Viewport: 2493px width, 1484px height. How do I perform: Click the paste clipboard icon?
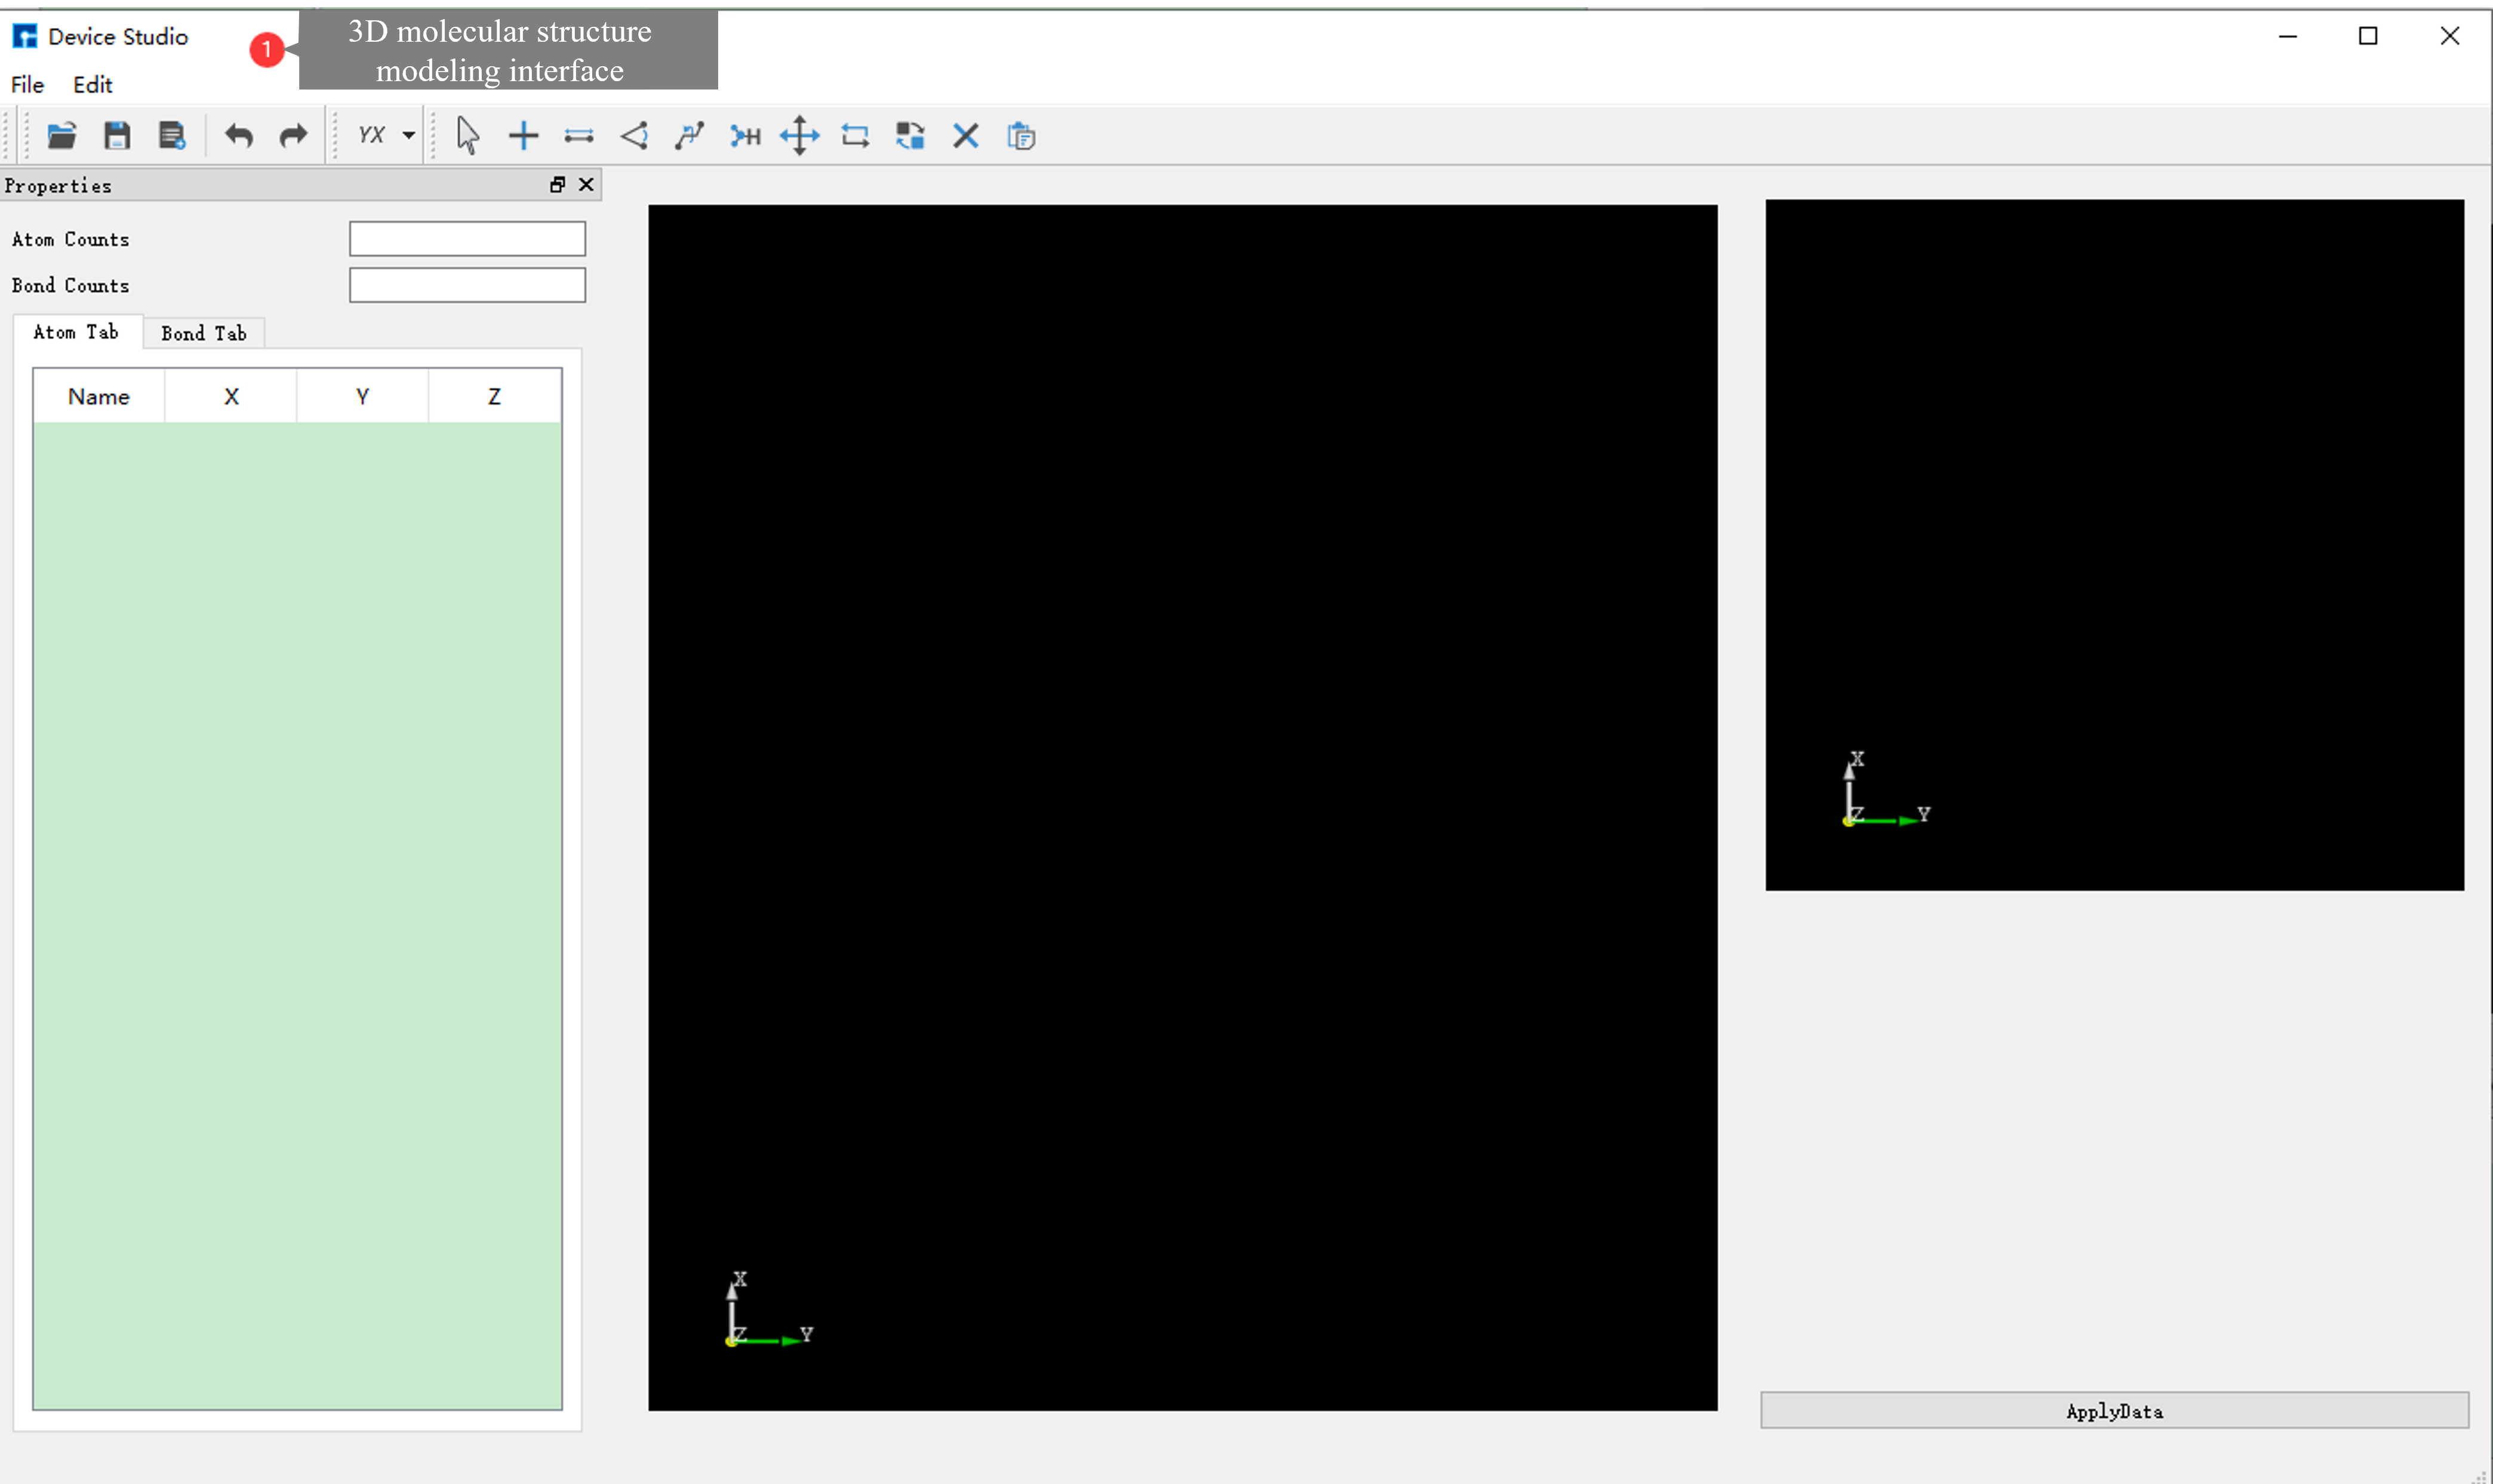pyautogui.click(x=1021, y=135)
